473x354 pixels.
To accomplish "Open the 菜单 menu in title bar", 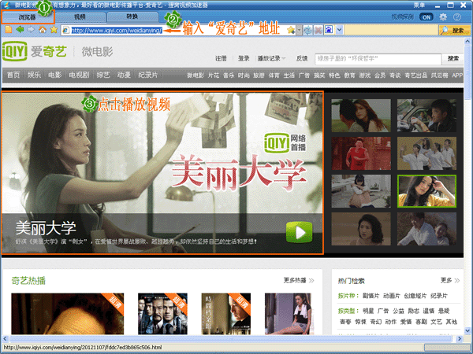I will click(419, 6).
